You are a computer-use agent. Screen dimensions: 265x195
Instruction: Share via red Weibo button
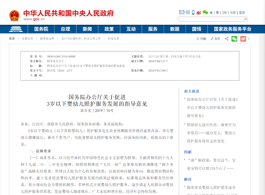[243, 39]
